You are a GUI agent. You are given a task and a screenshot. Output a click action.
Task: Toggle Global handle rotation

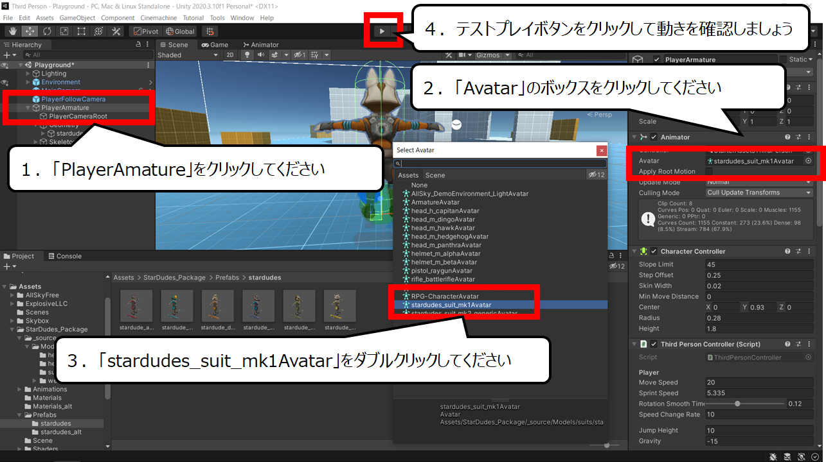tap(180, 31)
